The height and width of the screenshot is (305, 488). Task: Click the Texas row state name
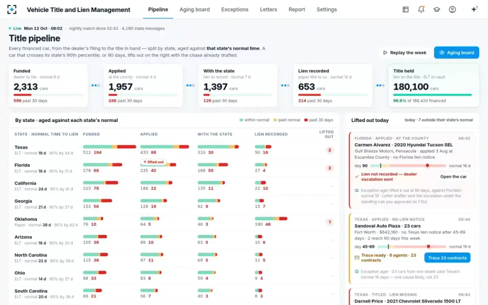click(x=21, y=147)
